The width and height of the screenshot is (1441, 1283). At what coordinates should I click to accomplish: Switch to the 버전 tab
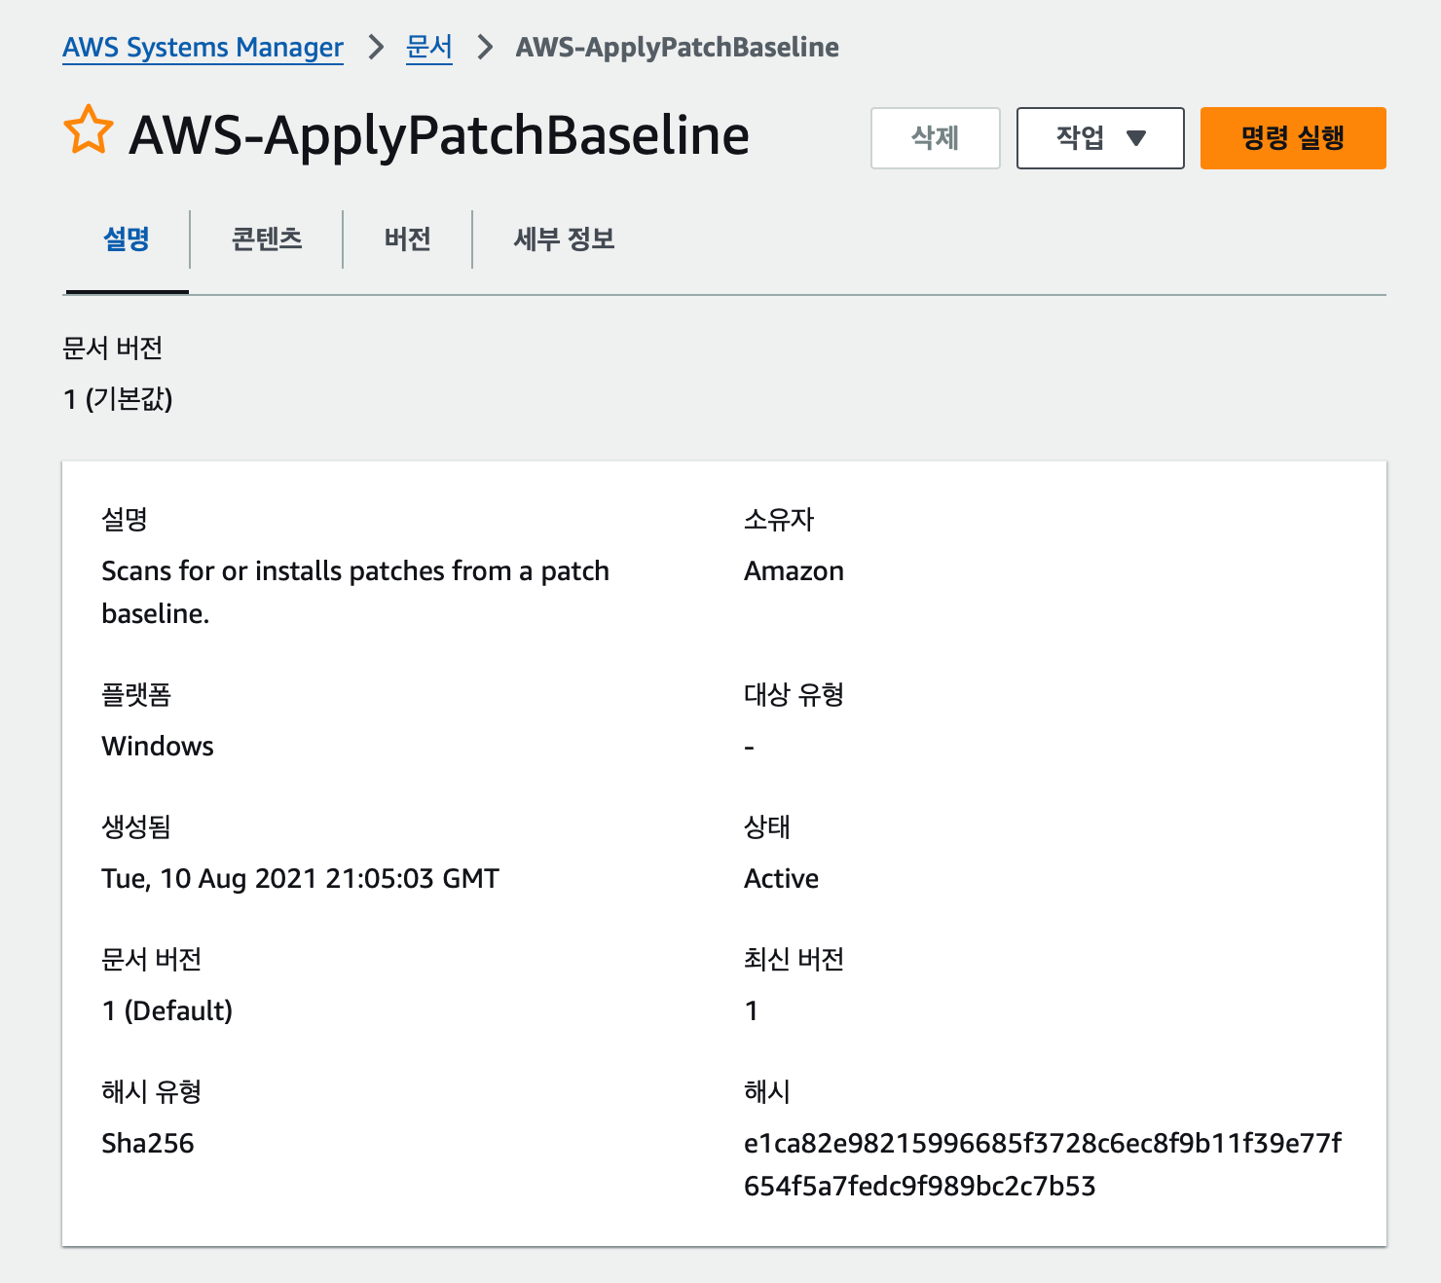click(408, 238)
